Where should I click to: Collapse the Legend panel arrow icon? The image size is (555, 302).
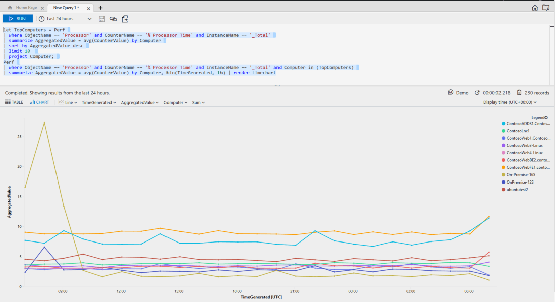pyautogui.click(x=546, y=117)
